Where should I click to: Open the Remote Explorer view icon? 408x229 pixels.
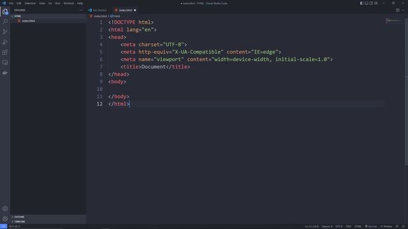pos(5,62)
